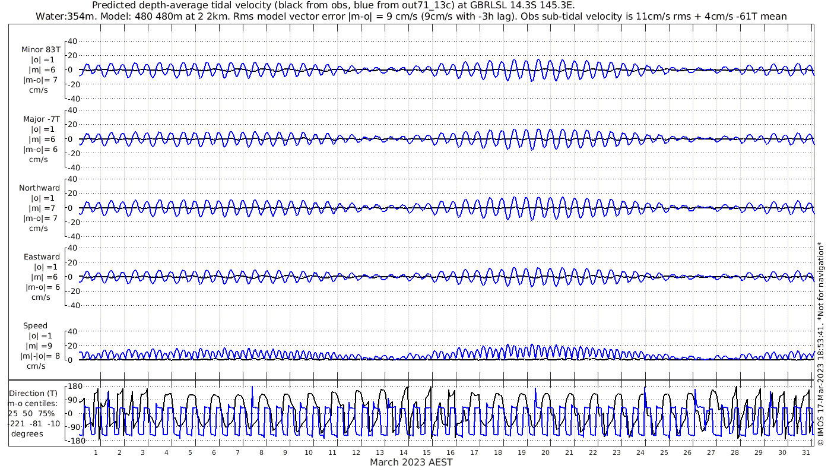Image resolution: width=831 pixels, height=475 pixels.
Task: Click the day 15 label on the x-axis
Action: (x=427, y=452)
